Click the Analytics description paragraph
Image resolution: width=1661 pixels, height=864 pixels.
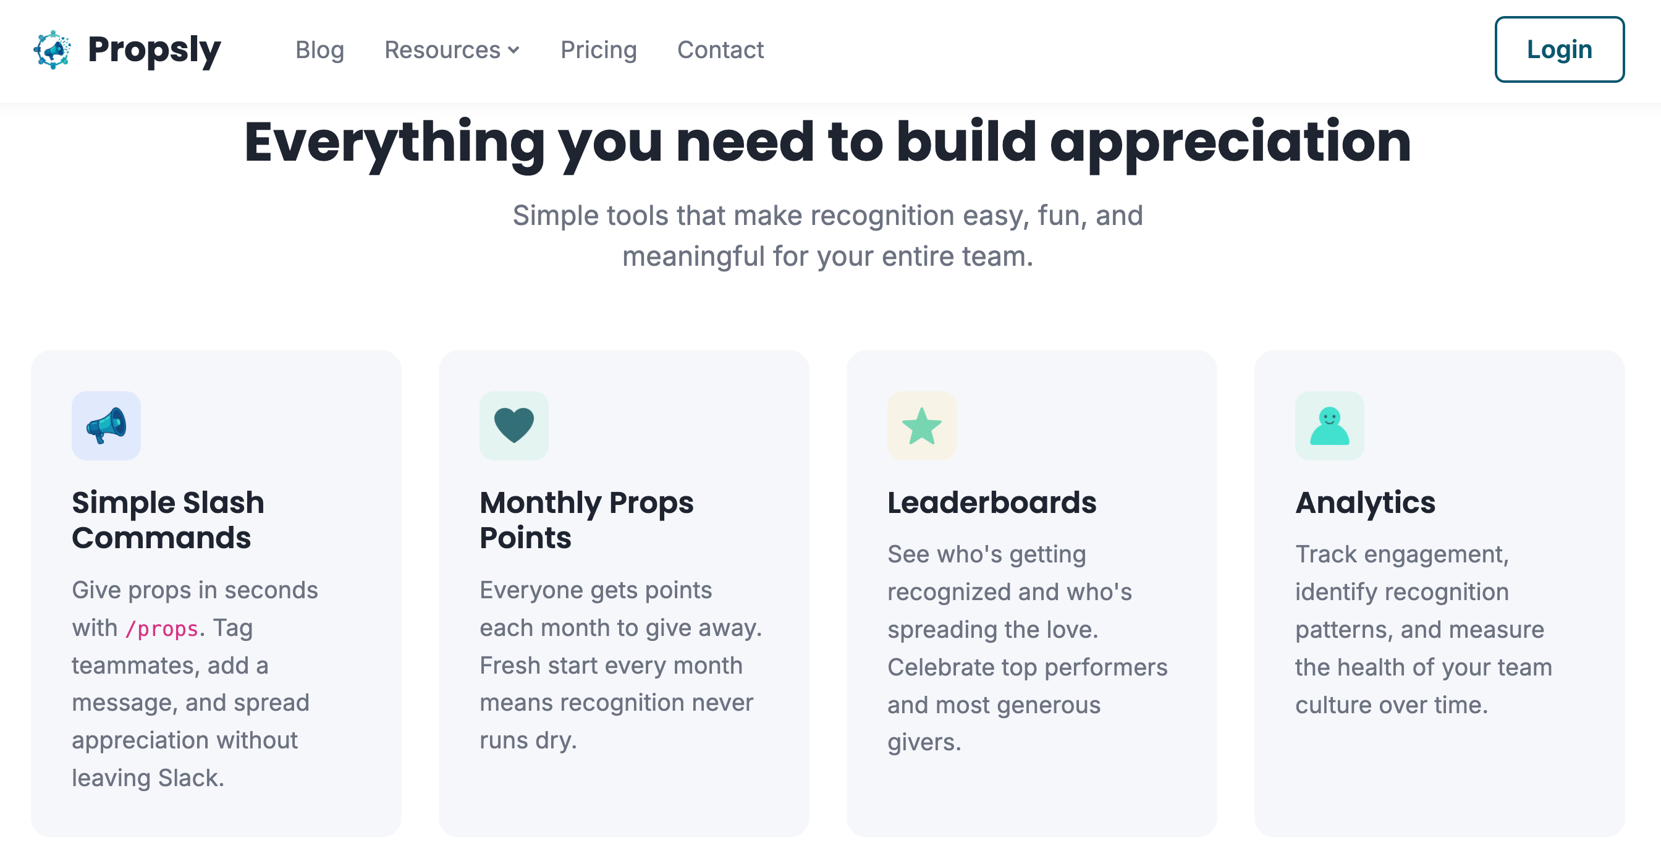(x=1423, y=629)
